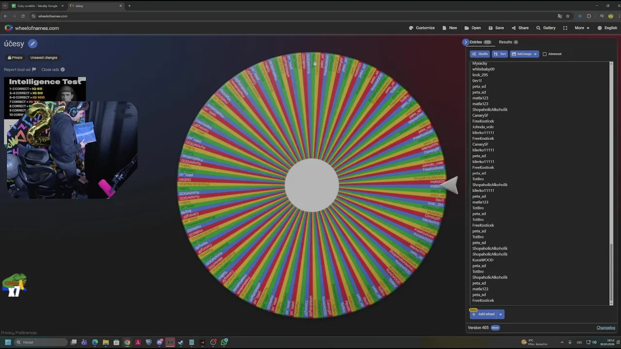
Task: Click the Intelligence Test ad banner
Action: tap(45, 90)
